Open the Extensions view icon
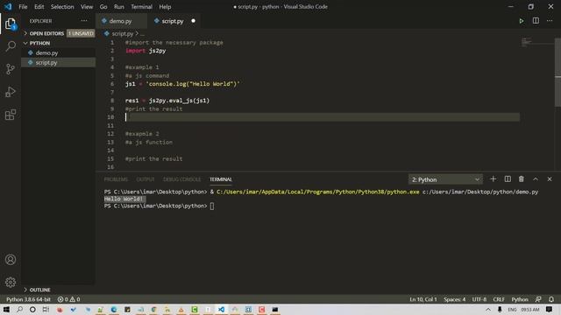The image size is (561, 315). click(11, 115)
